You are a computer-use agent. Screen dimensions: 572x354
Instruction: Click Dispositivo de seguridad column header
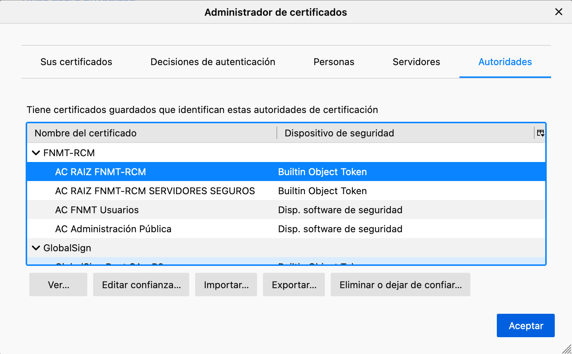click(x=339, y=133)
